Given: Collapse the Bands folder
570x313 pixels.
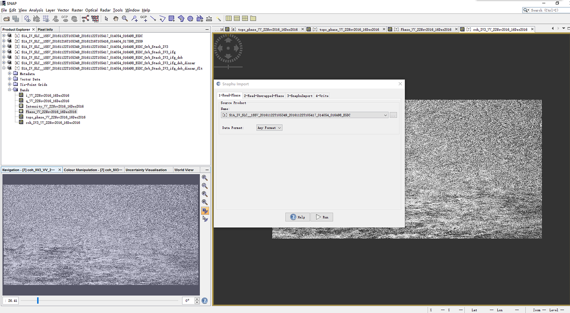Looking at the screenshot, I should (x=9, y=90).
